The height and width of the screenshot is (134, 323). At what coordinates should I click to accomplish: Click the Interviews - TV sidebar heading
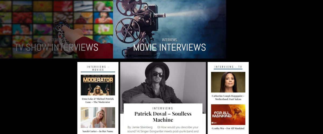pos(228,67)
